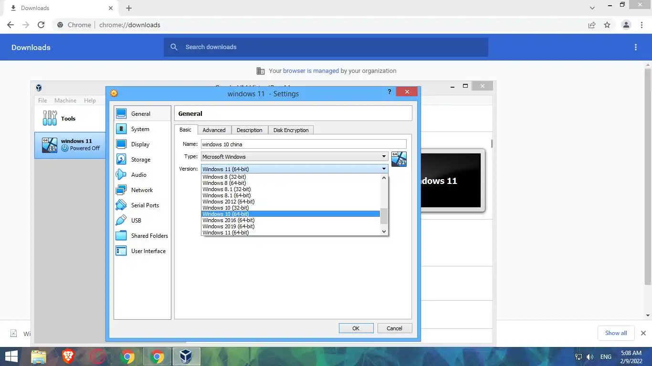Viewport: 652px width, 366px height.
Task: Click version list scroll down arrow
Action: click(x=384, y=232)
